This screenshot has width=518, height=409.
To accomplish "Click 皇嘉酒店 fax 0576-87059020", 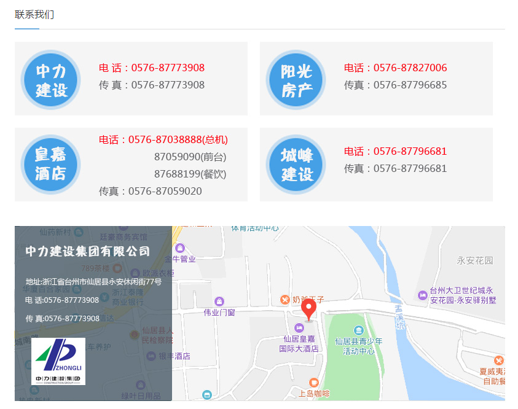I will tap(151, 191).
